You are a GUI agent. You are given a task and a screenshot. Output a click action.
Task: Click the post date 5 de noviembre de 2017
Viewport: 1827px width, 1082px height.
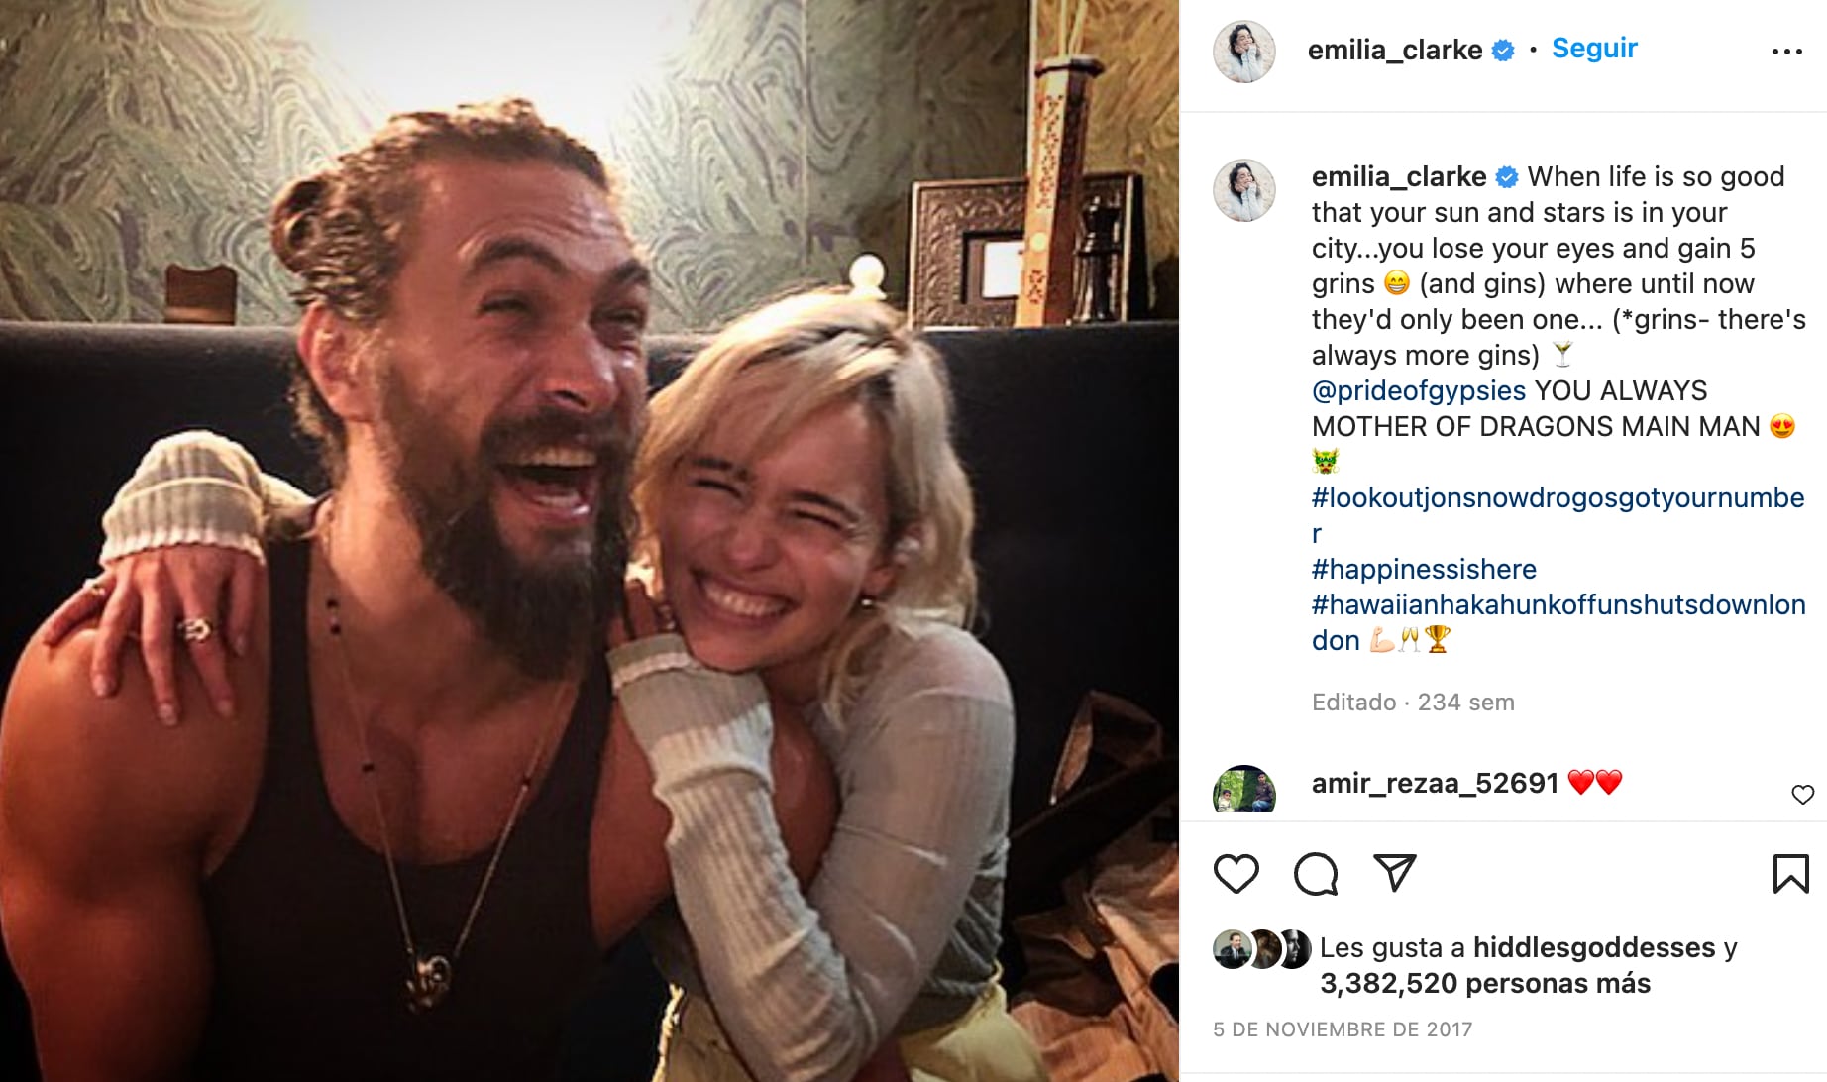click(x=1343, y=1029)
